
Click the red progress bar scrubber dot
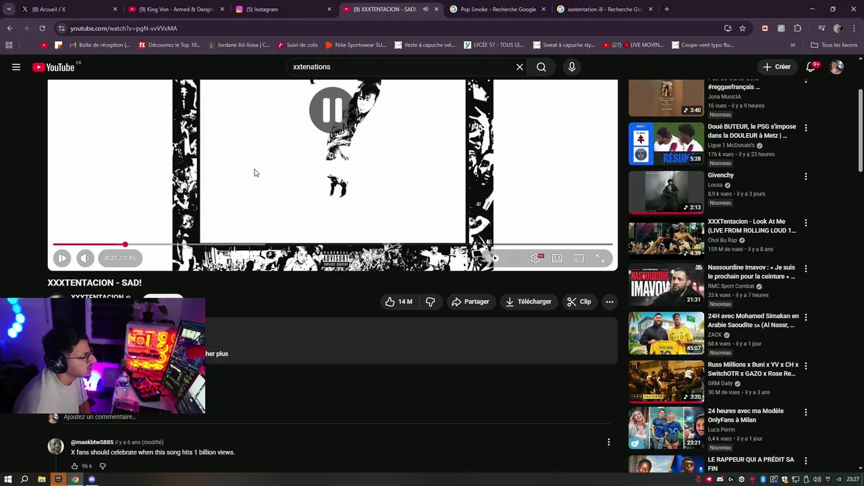pos(125,244)
